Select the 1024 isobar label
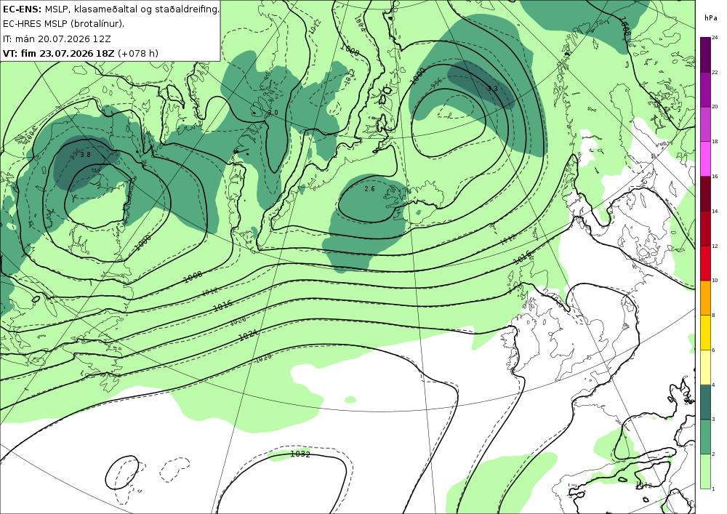The width and height of the screenshot is (727, 514). 248,334
